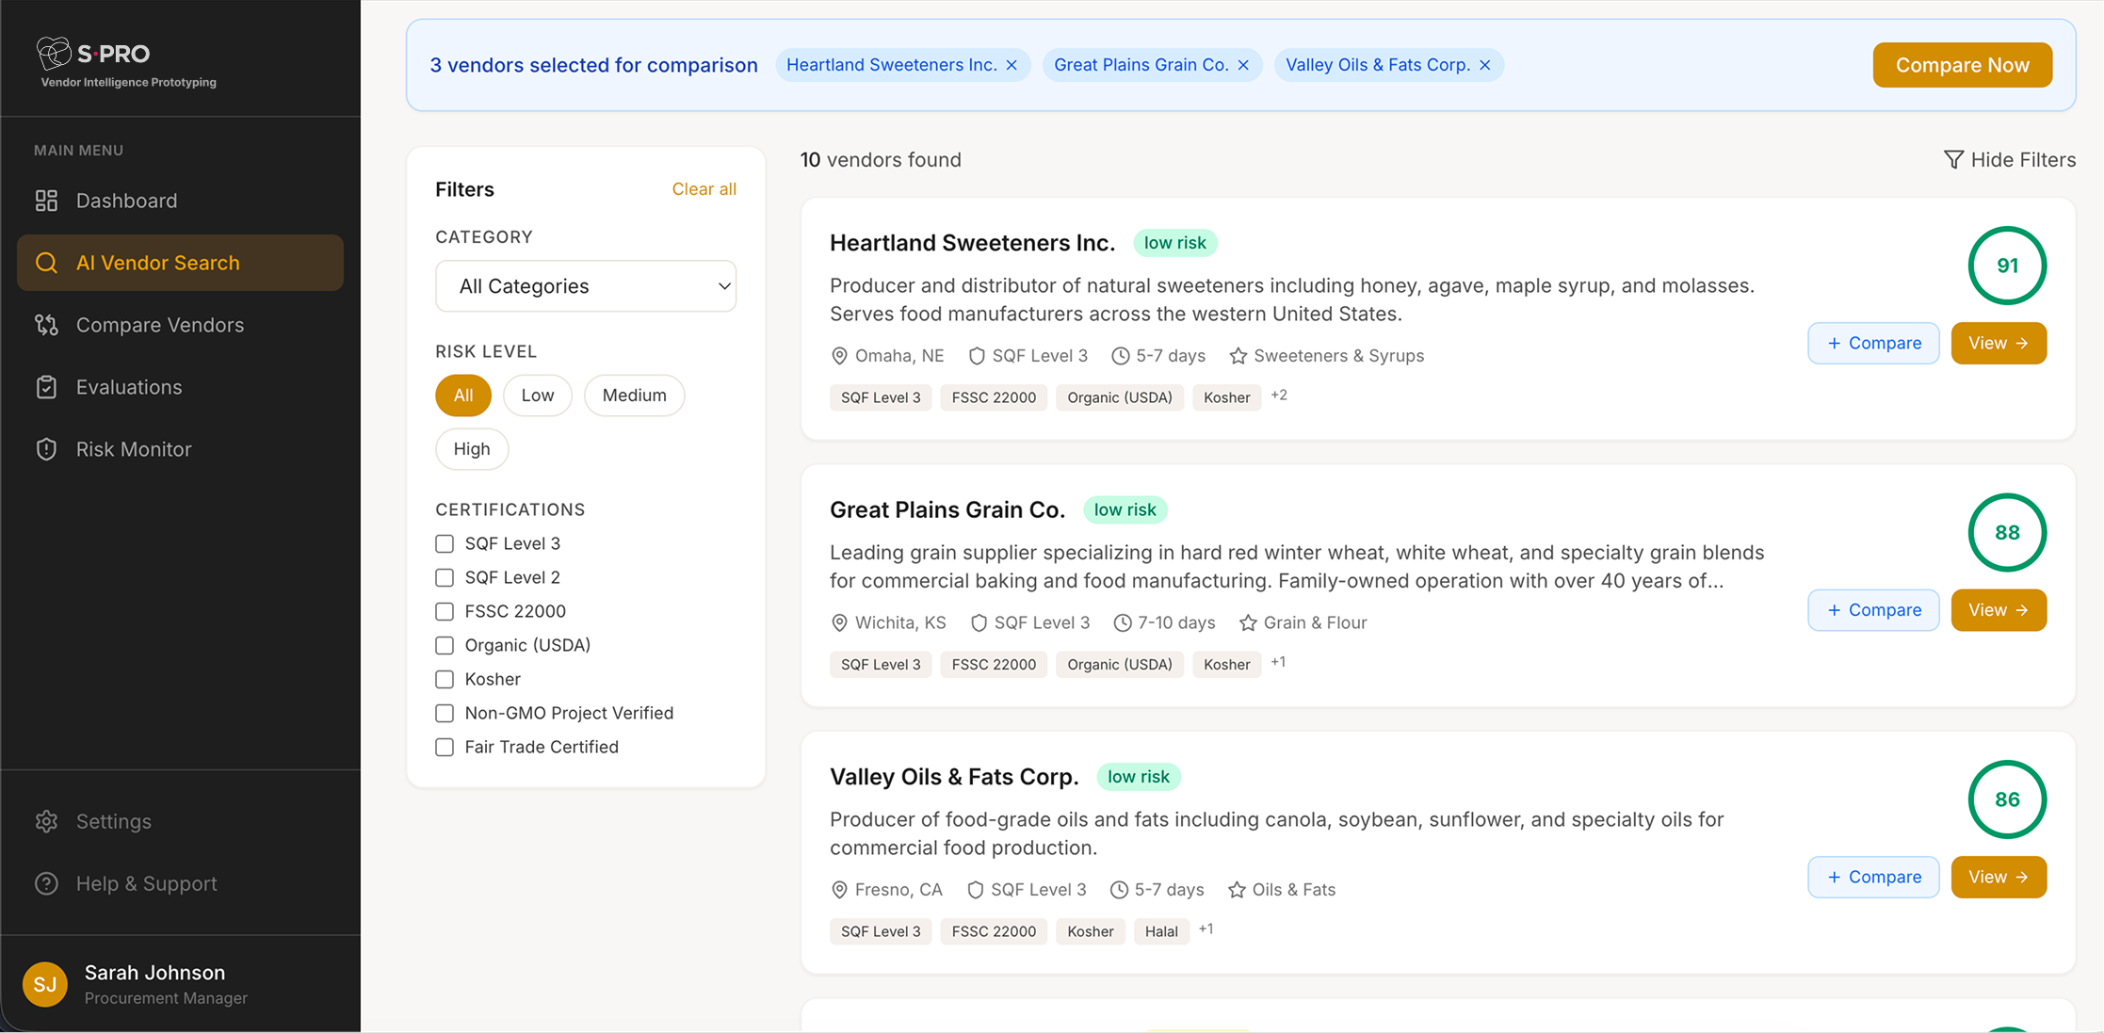Click the Compare Now button

tap(1962, 64)
